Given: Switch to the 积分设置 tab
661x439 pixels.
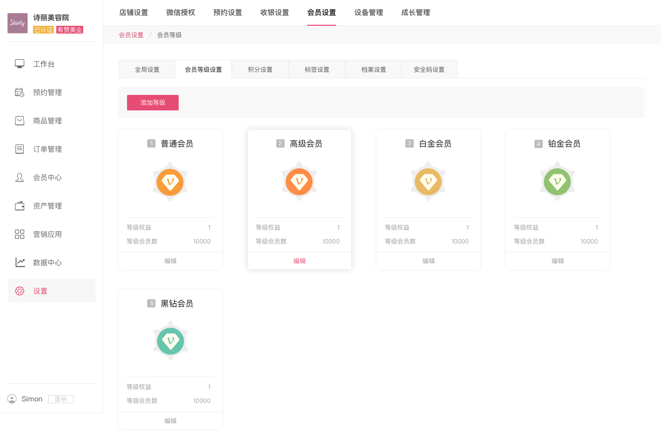Looking at the screenshot, I should point(260,70).
